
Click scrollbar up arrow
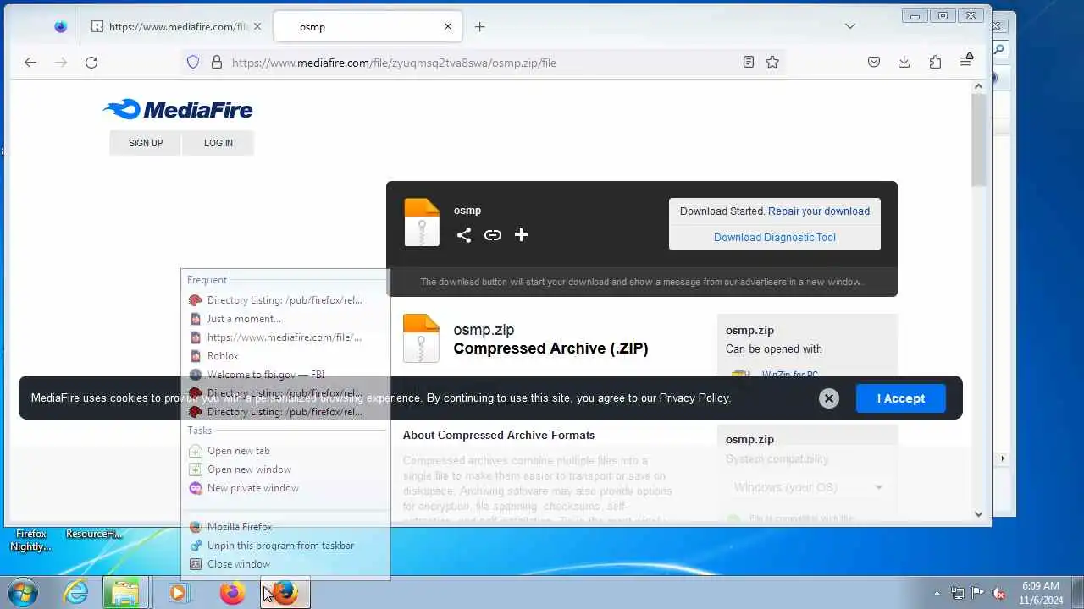point(978,86)
